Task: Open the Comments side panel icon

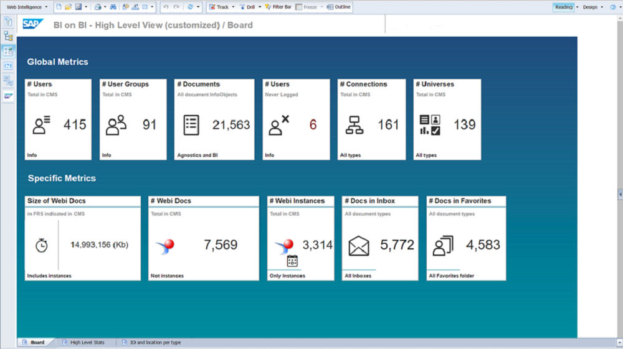Action: tap(8, 81)
